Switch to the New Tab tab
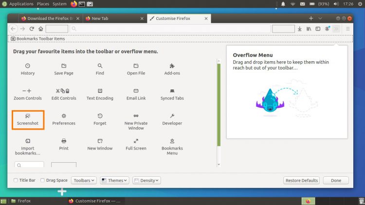This screenshot has width=365, height=205. (114, 18)
